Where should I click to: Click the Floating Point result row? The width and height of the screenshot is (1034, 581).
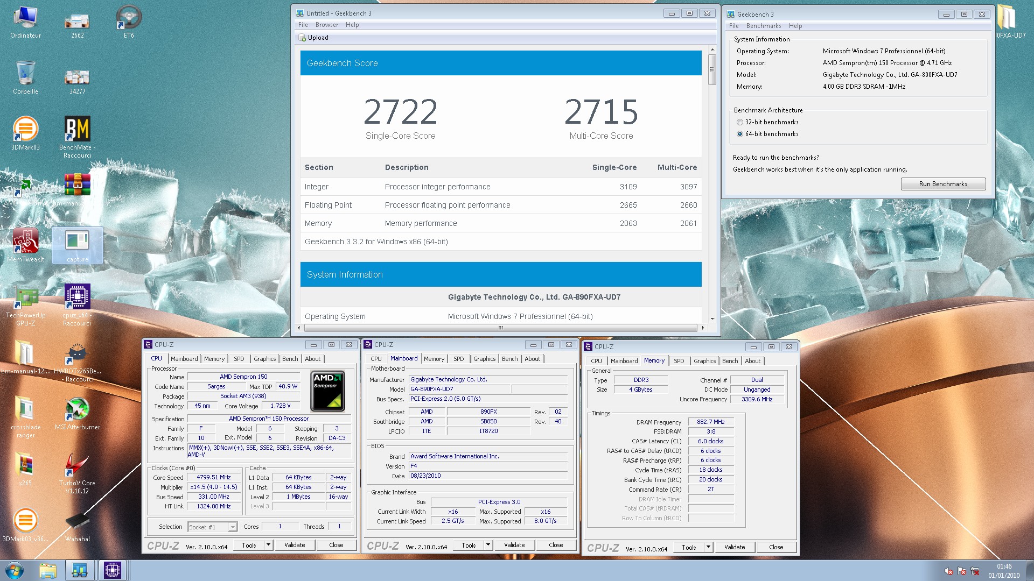pyautogui.click(x=501, y=205)
